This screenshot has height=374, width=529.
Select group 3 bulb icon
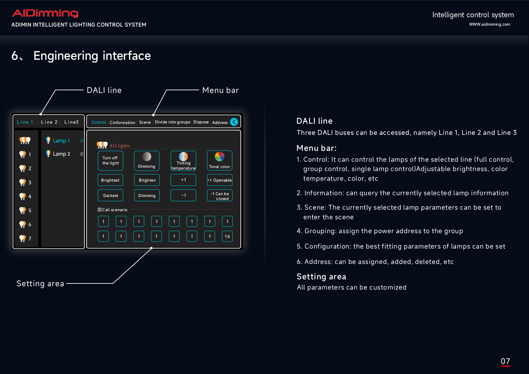tap(23, 182)
